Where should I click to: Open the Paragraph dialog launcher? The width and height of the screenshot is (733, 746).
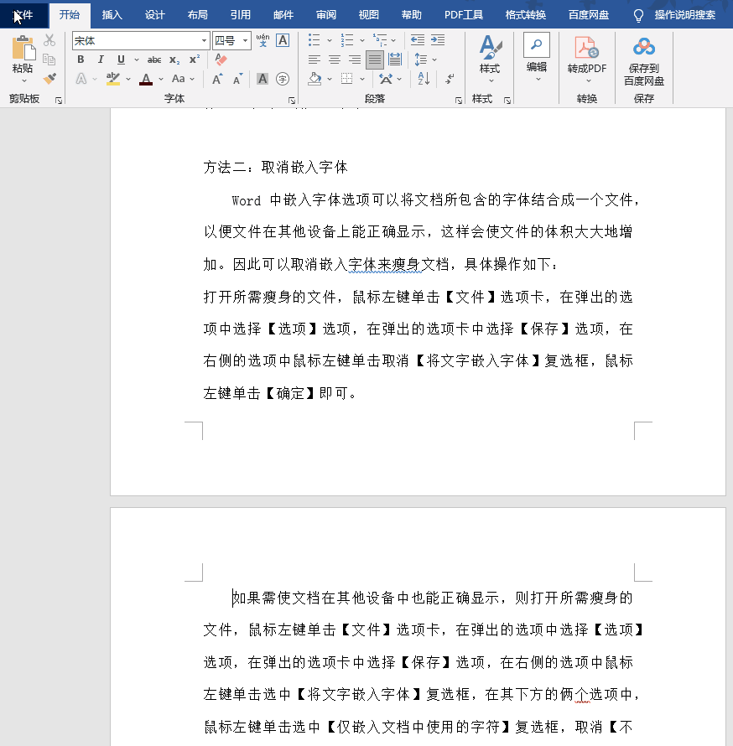pyautogui.click(x=459, y=101)
